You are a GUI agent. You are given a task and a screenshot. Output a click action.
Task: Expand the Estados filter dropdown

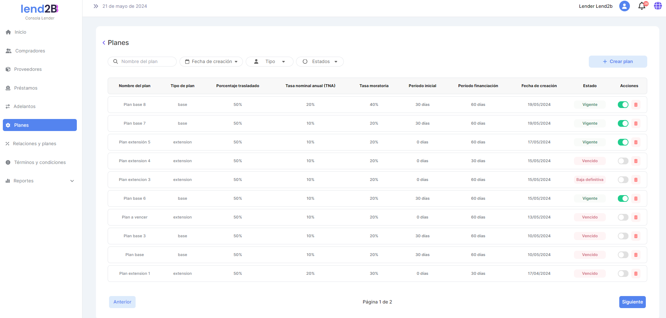(x=320, y=62)
